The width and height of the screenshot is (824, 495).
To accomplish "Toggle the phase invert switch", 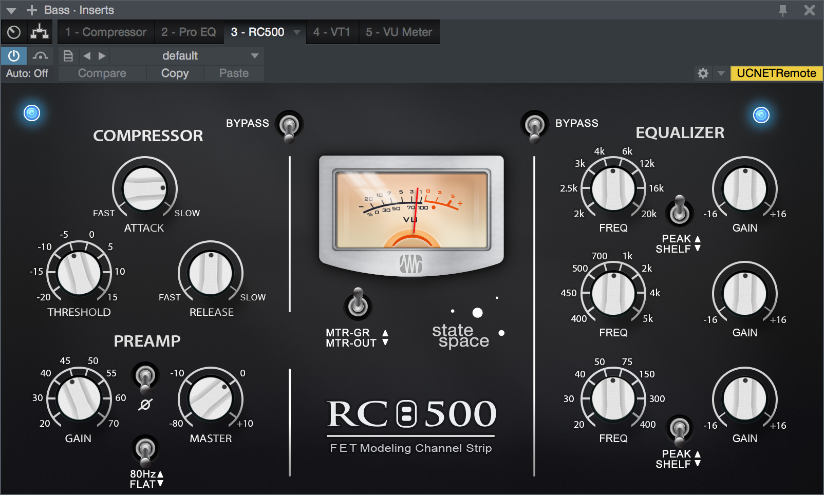I will 145,378.
